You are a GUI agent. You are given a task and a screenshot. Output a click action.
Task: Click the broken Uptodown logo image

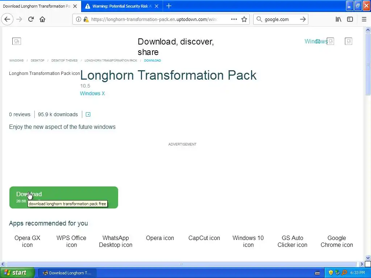pyautogui.click(x=17, y=41)
